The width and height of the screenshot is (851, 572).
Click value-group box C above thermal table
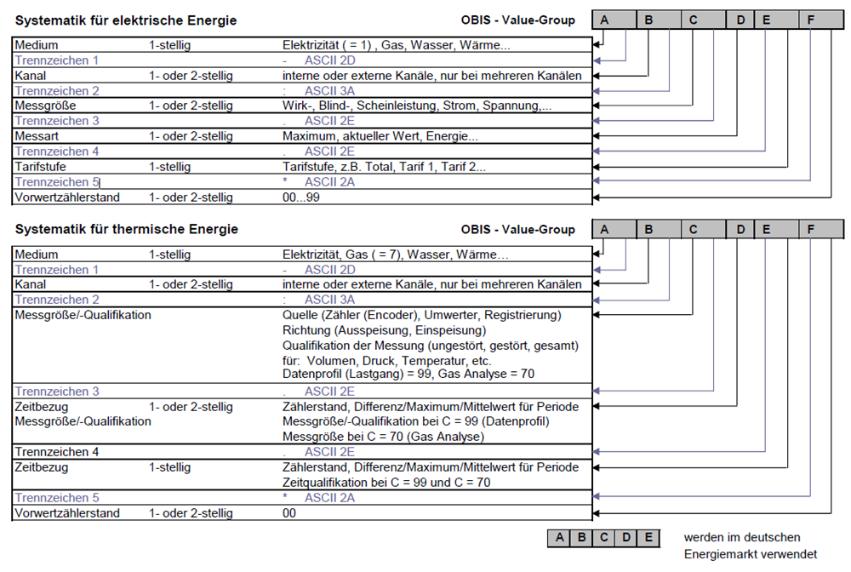(704, 229)
